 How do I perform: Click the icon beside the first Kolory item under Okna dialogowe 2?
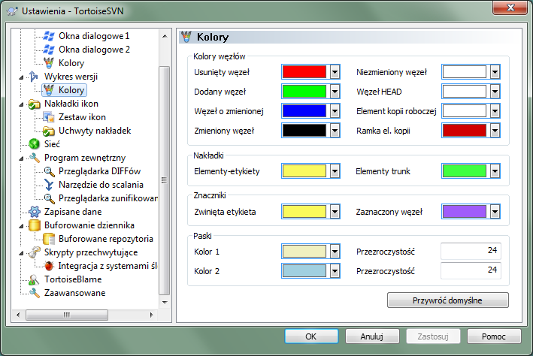[x=49, y=63]
